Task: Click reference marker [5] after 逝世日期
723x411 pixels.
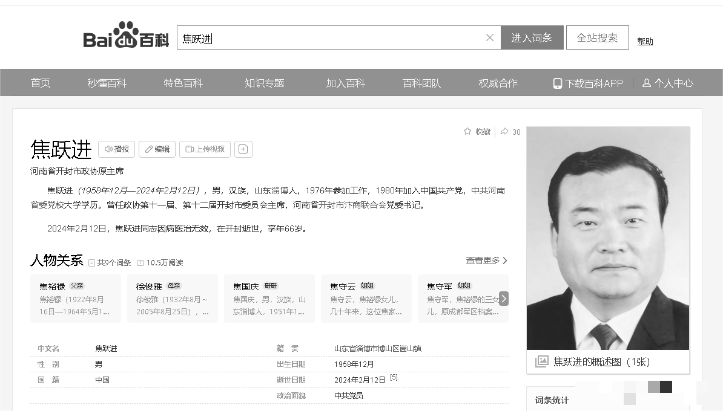Action: click(394, 377)
